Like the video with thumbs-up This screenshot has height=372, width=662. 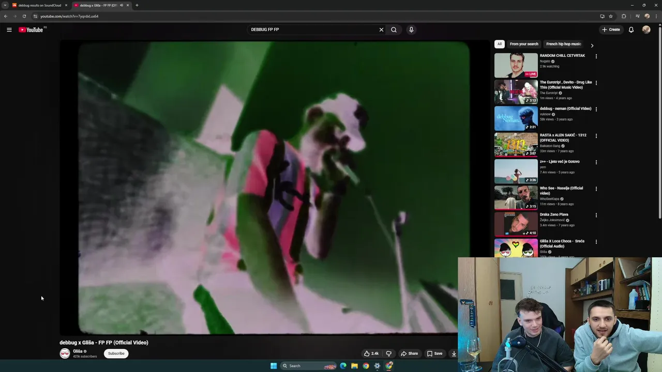coord(371,353)
